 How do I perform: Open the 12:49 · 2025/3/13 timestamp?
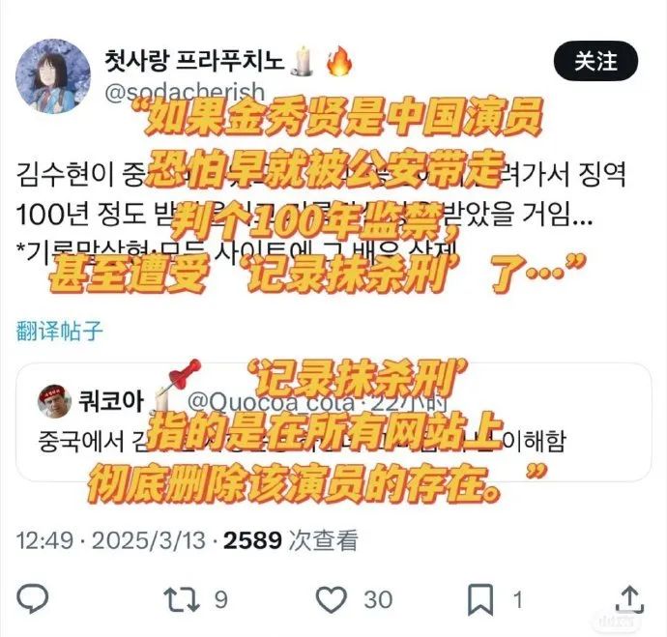111,540
